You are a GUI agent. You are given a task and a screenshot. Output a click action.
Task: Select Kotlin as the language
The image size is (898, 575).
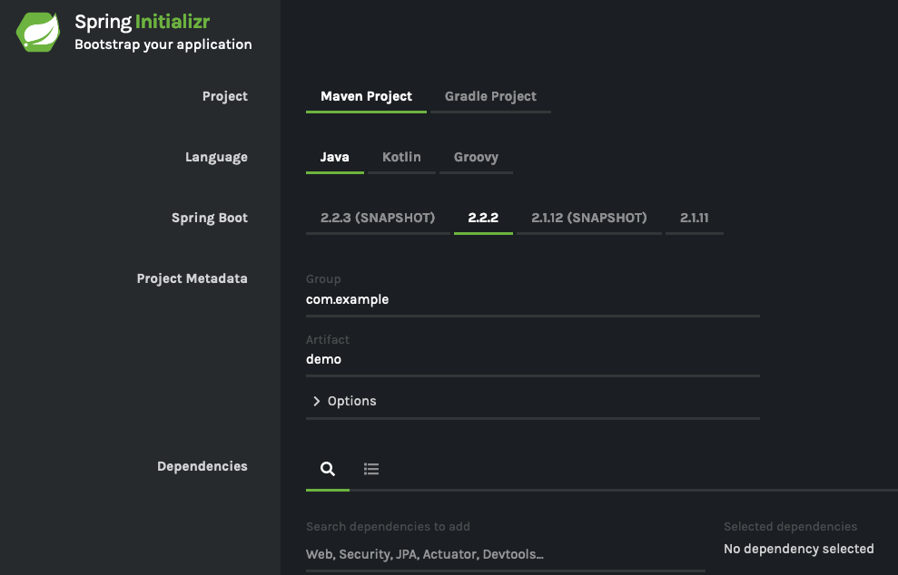point(401,157)
